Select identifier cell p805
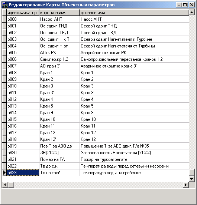 [x=23, y=53]
